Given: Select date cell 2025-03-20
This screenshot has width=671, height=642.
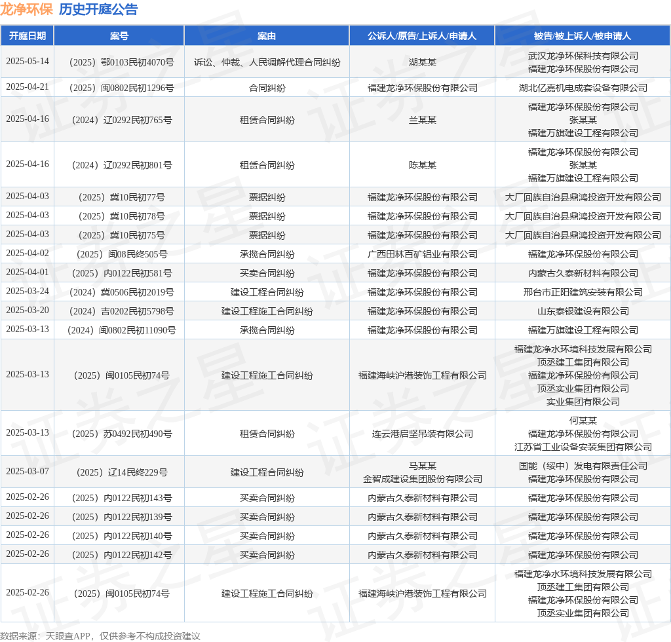Looking at the screenshot, I should pyautogui.click(x=28, y=310).
